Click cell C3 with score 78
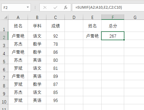Screen dimensions: 144x110 56,44
